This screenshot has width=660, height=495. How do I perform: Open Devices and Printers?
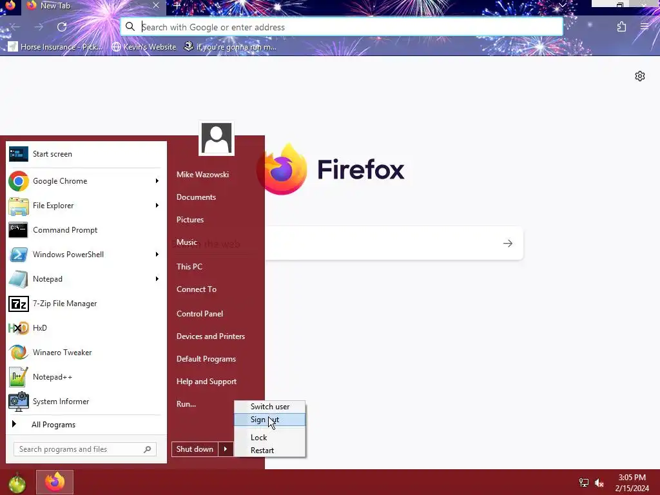point(211,336)
